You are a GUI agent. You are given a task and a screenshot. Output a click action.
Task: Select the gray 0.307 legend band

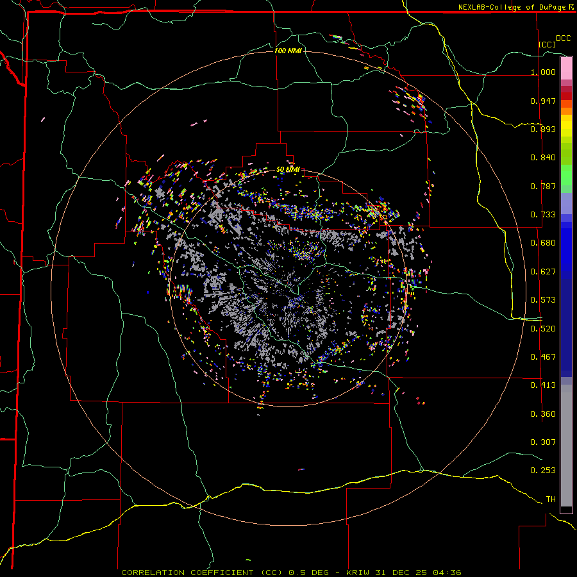566,442
